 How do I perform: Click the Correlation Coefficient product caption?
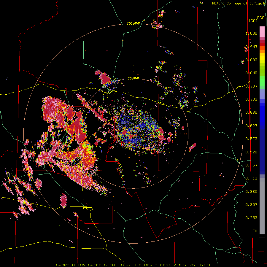pyautogui.click(x=133, y=265)
